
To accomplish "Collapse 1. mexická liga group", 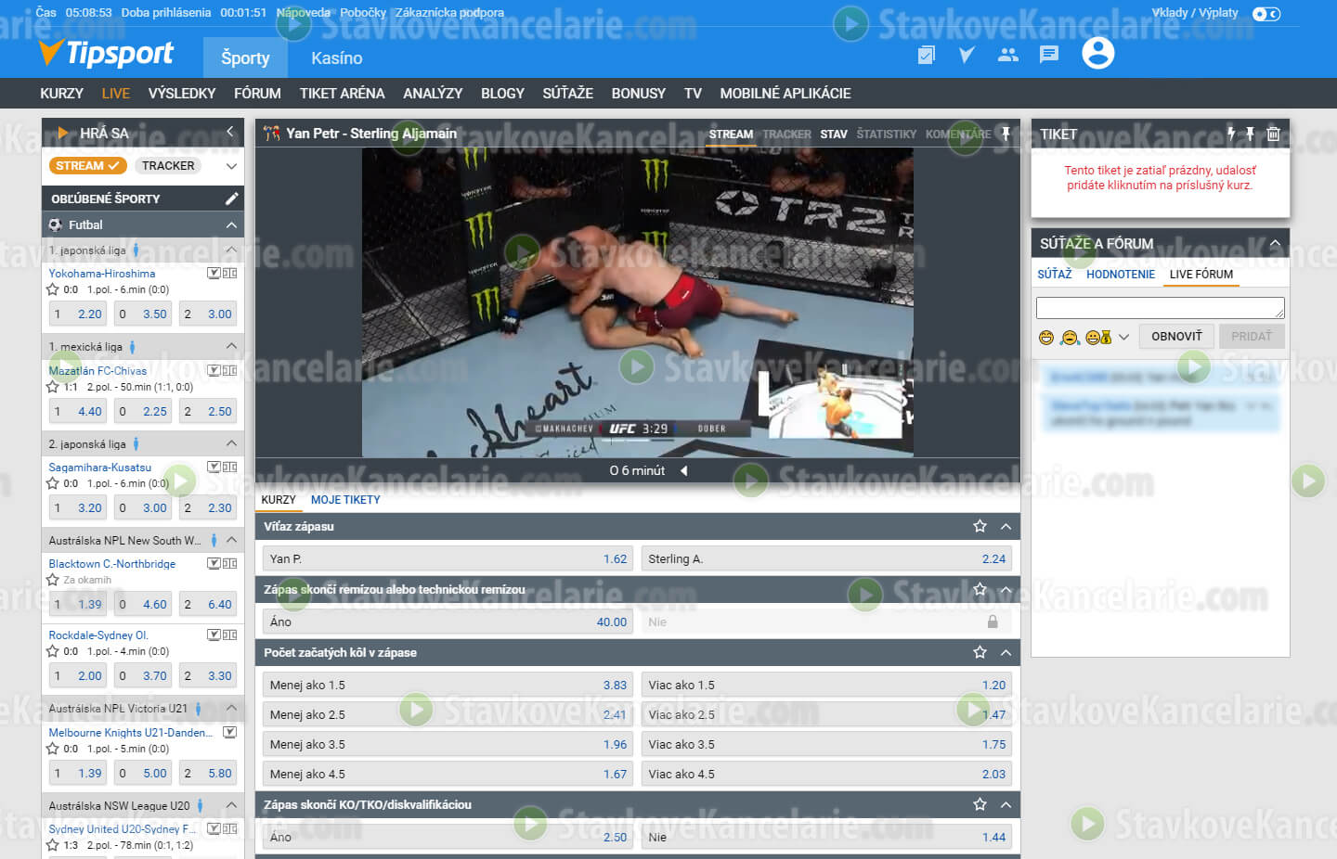I will 231,346.
